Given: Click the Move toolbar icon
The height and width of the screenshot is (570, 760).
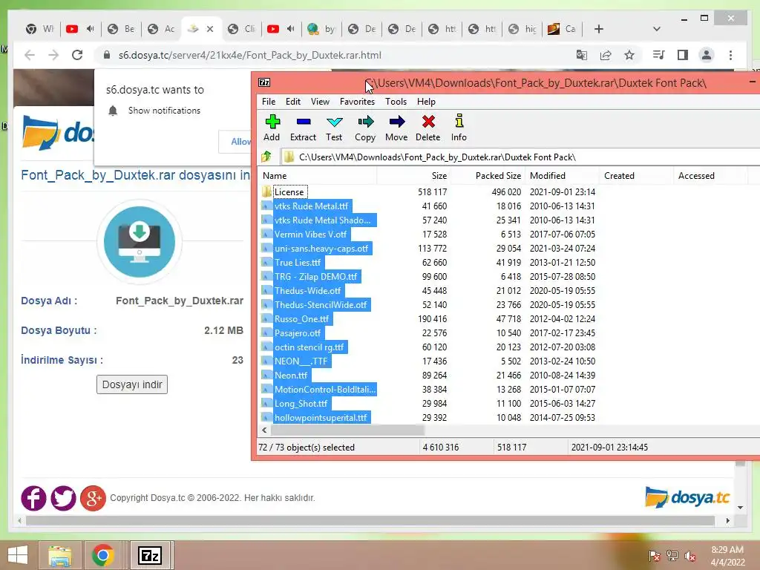Looking at the screenshot, I should (396, 128).
